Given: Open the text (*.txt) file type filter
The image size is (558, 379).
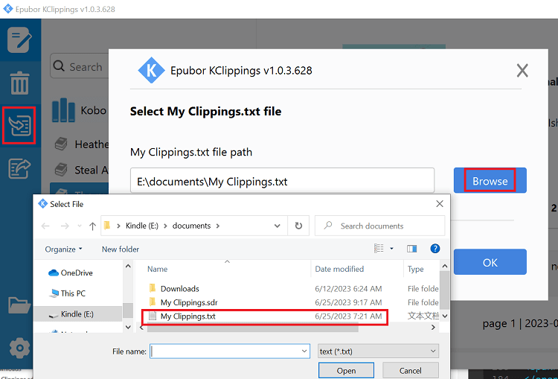Looking at the screenshot, I should [378, 351].
